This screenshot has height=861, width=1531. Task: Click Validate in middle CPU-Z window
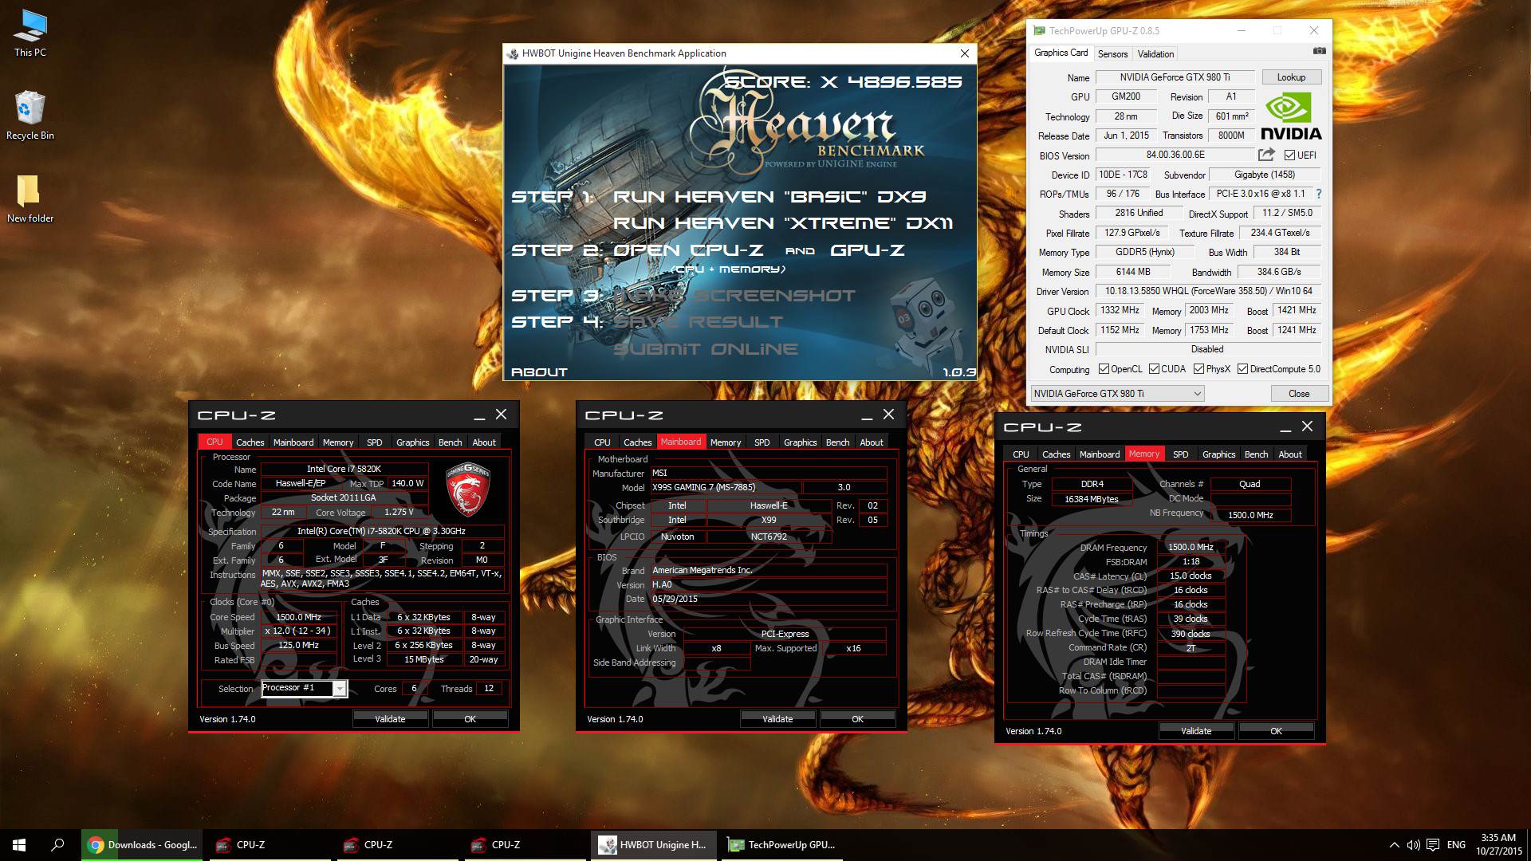click(x=777, y=719)
